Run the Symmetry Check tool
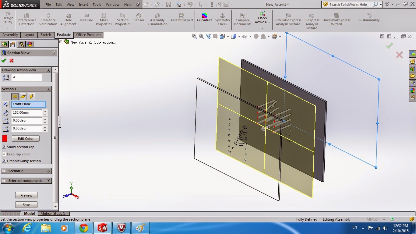Screen dimensions: 416x234 pyautogui.click(x=222, y=18)
